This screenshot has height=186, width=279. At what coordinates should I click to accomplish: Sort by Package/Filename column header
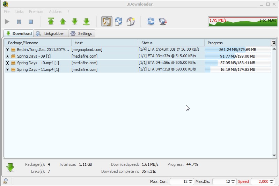(x=38, y=43)
